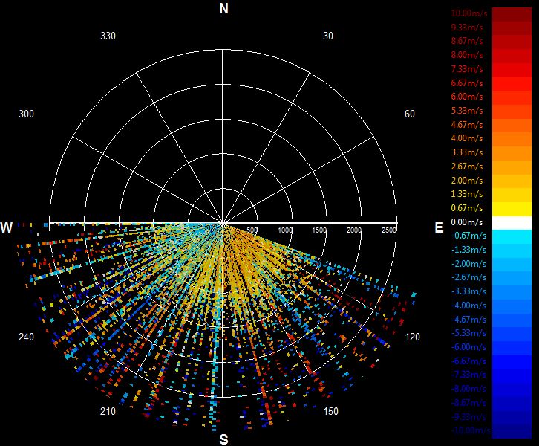Pick the cyan -0.67m/s color band
Screen dimensions: 539x446
tap(512, 237)
